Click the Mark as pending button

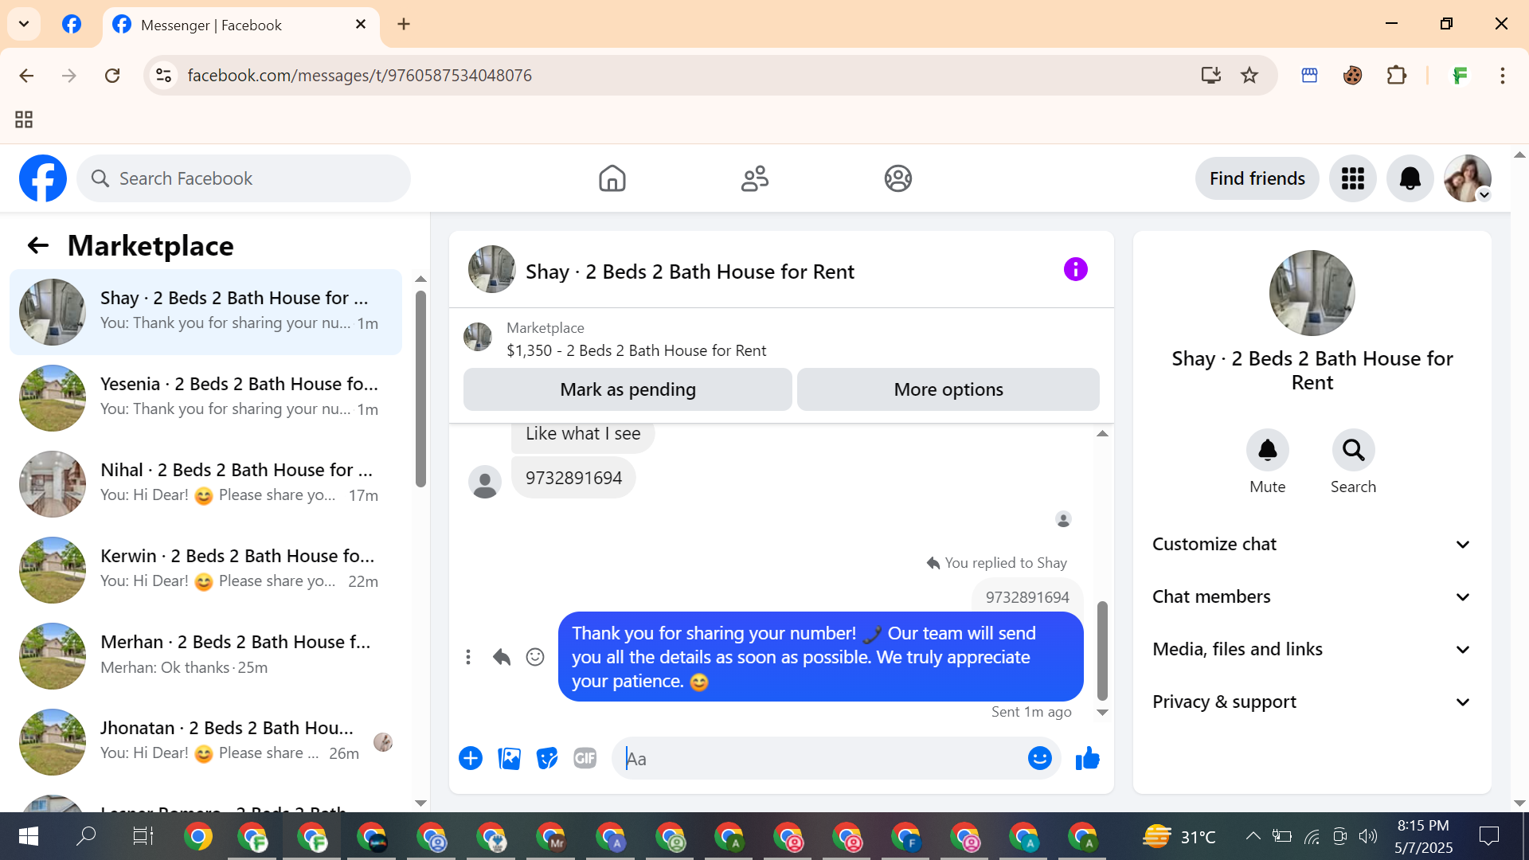click(x=628, y=389)
